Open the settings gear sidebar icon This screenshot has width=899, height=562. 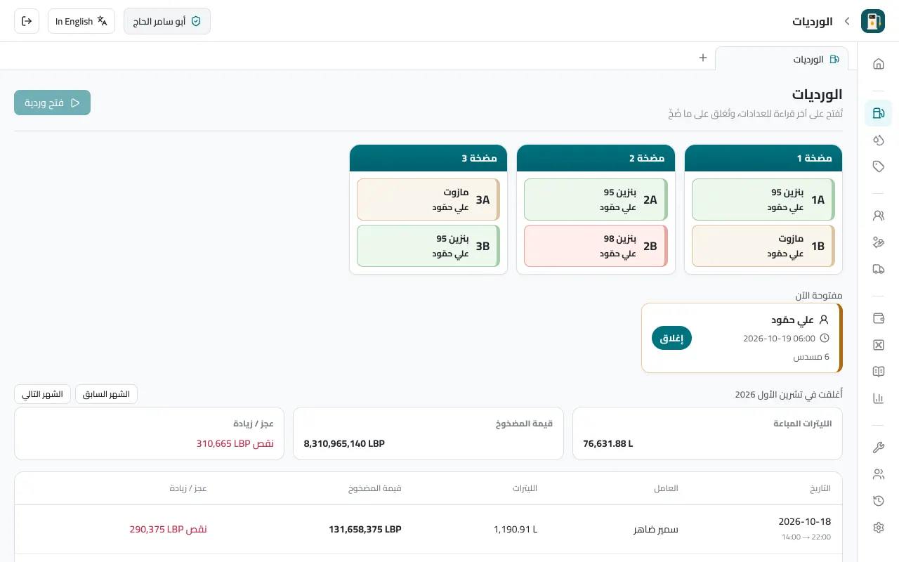coord(878,528)
